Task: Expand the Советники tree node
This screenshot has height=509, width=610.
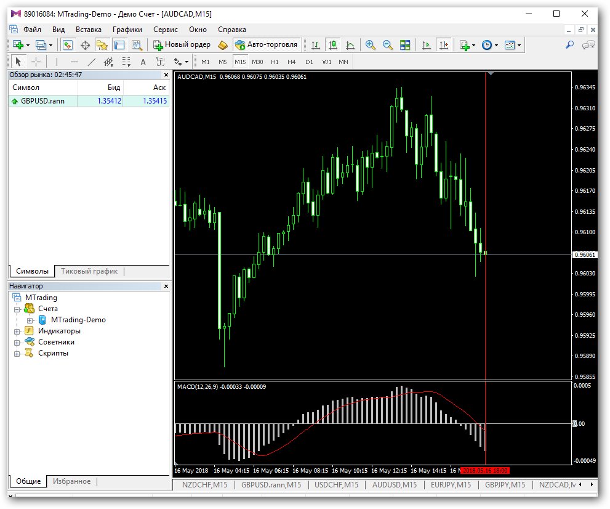Action: (x=17, y=343)
